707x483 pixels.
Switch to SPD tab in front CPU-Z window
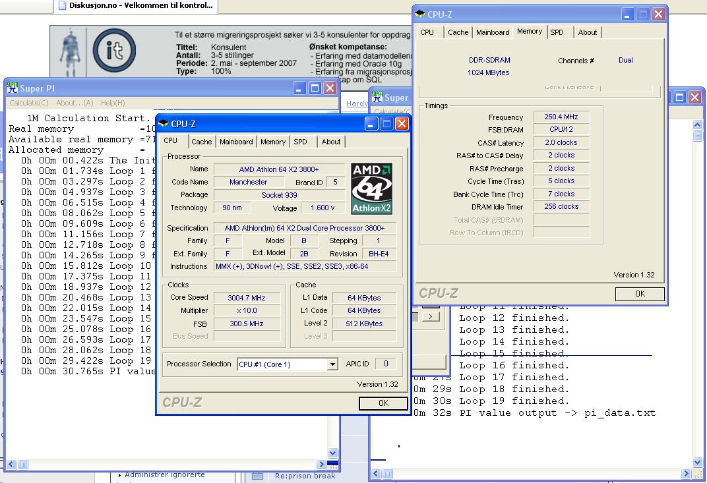click(x=300, y=142)
